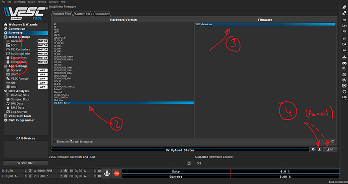Click the RPM value stepper arrows
The width and height of the screenshot is (348, 184).
(x=61, y=171)
